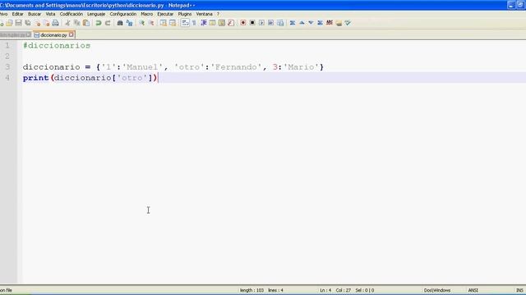Click the Redo toolbar icon
526x295 pixels.
coord(108,23)
